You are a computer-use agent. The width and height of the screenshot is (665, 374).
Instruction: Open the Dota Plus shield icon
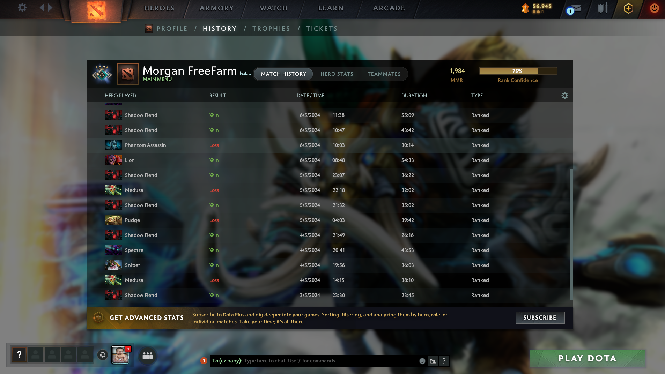pyautogui.click(x=628, y=8)
